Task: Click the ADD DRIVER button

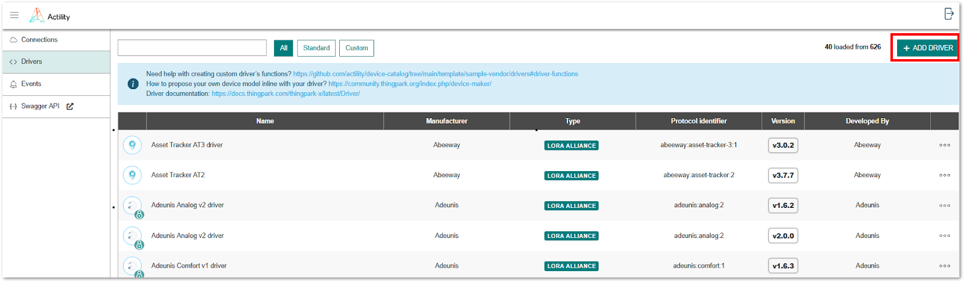Action: tap(927, 48)
